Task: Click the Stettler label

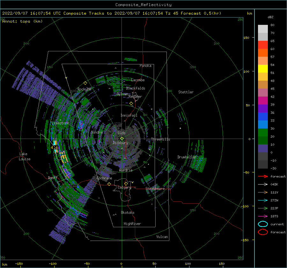Action: (x=186, y=92)
